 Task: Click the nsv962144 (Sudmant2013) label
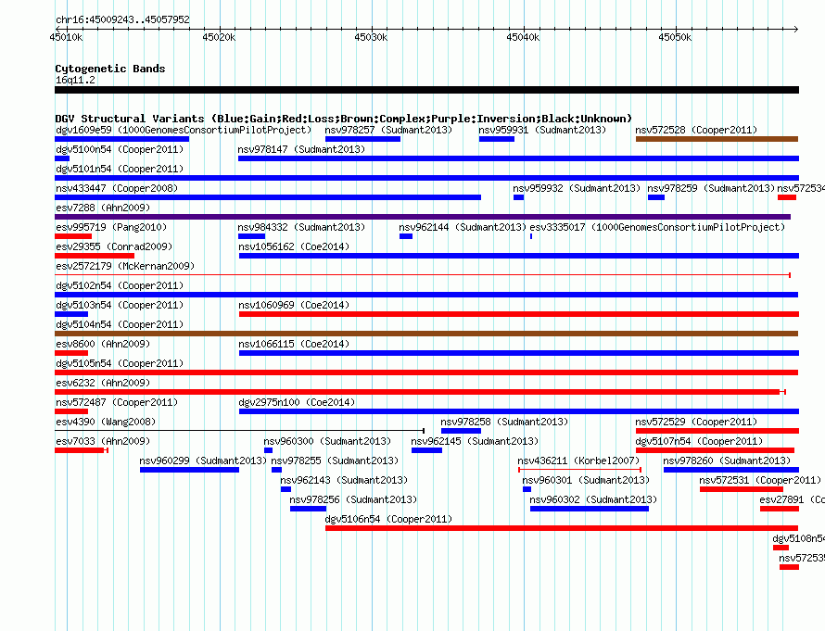(x=462, y=227)
